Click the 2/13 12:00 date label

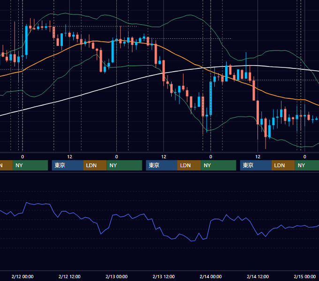click(164, 276)
